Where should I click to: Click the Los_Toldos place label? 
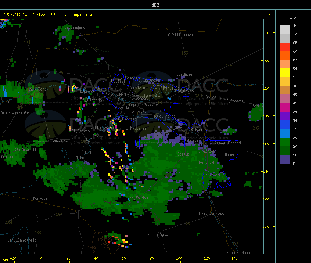click(138, 198)
